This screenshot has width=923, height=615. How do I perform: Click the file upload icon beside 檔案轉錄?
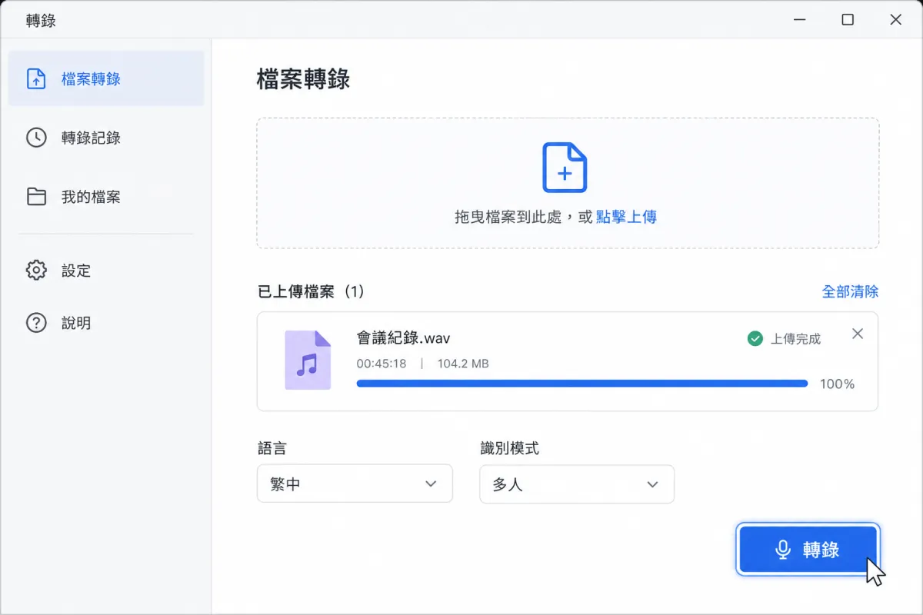(x=36, y=78)
